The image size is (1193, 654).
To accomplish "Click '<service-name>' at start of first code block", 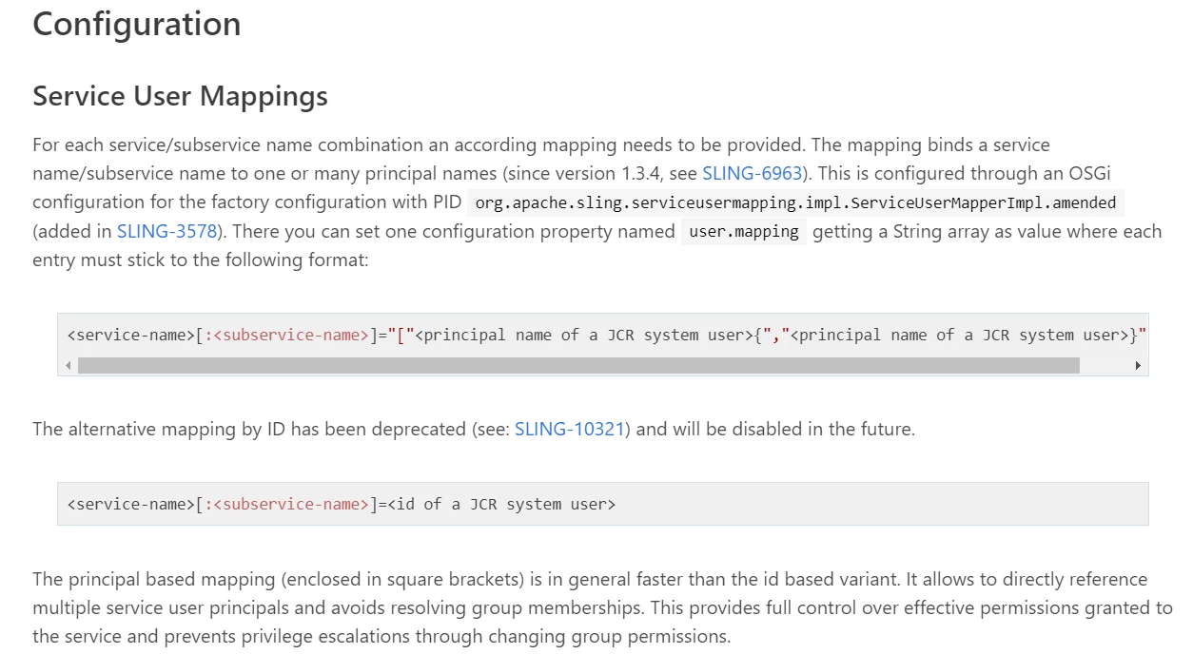I will point(130,335).
